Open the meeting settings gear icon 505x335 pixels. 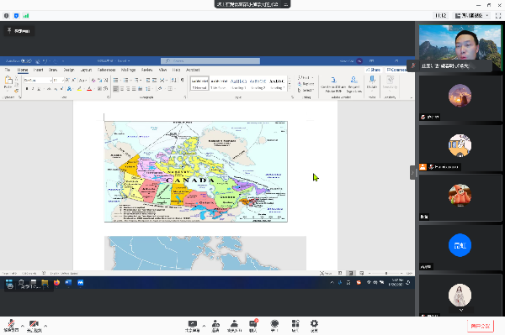[x=314, y=326]
